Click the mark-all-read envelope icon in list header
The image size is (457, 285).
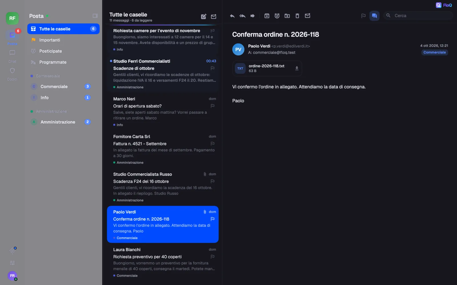pos(214,17)
